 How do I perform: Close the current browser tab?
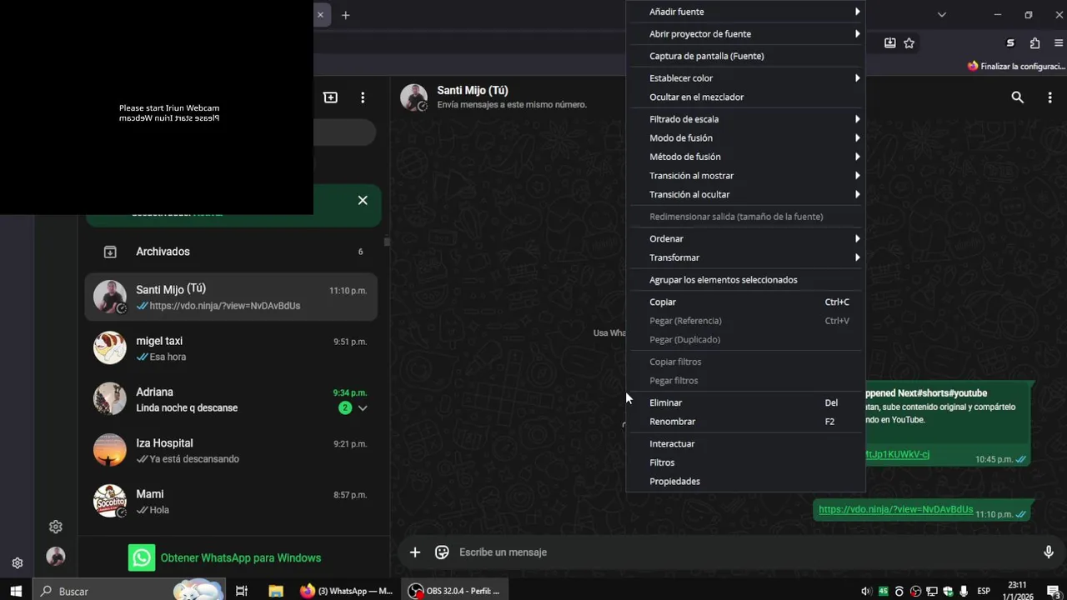[320, 15]
